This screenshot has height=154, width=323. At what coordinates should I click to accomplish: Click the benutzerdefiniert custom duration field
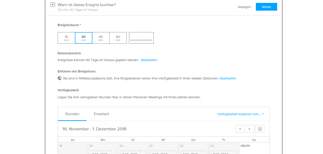(141, 38)
